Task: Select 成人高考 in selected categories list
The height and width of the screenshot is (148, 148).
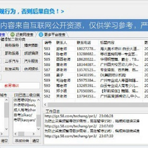Action: point(25,110)
